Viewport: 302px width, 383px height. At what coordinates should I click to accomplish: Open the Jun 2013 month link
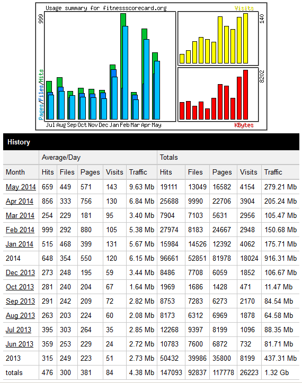coord(19,344)
